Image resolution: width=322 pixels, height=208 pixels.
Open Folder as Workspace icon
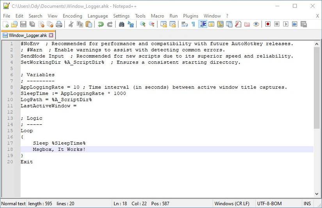[247, 24]
